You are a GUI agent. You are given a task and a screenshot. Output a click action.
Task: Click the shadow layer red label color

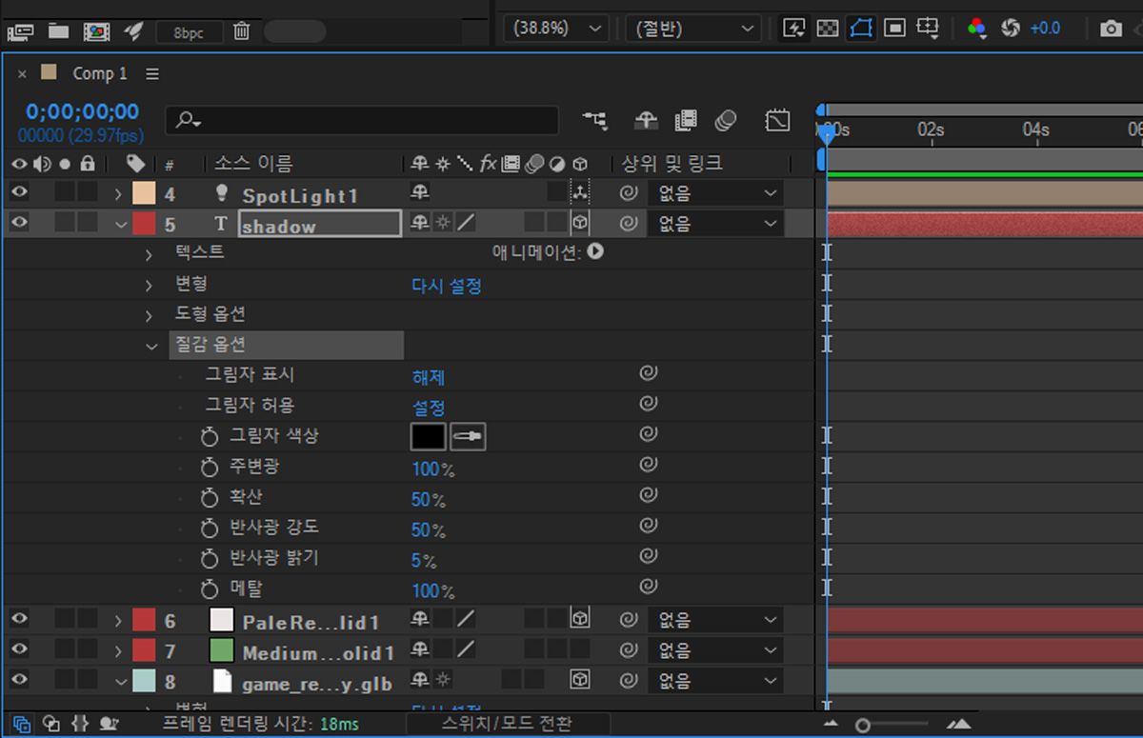[143, 225]
